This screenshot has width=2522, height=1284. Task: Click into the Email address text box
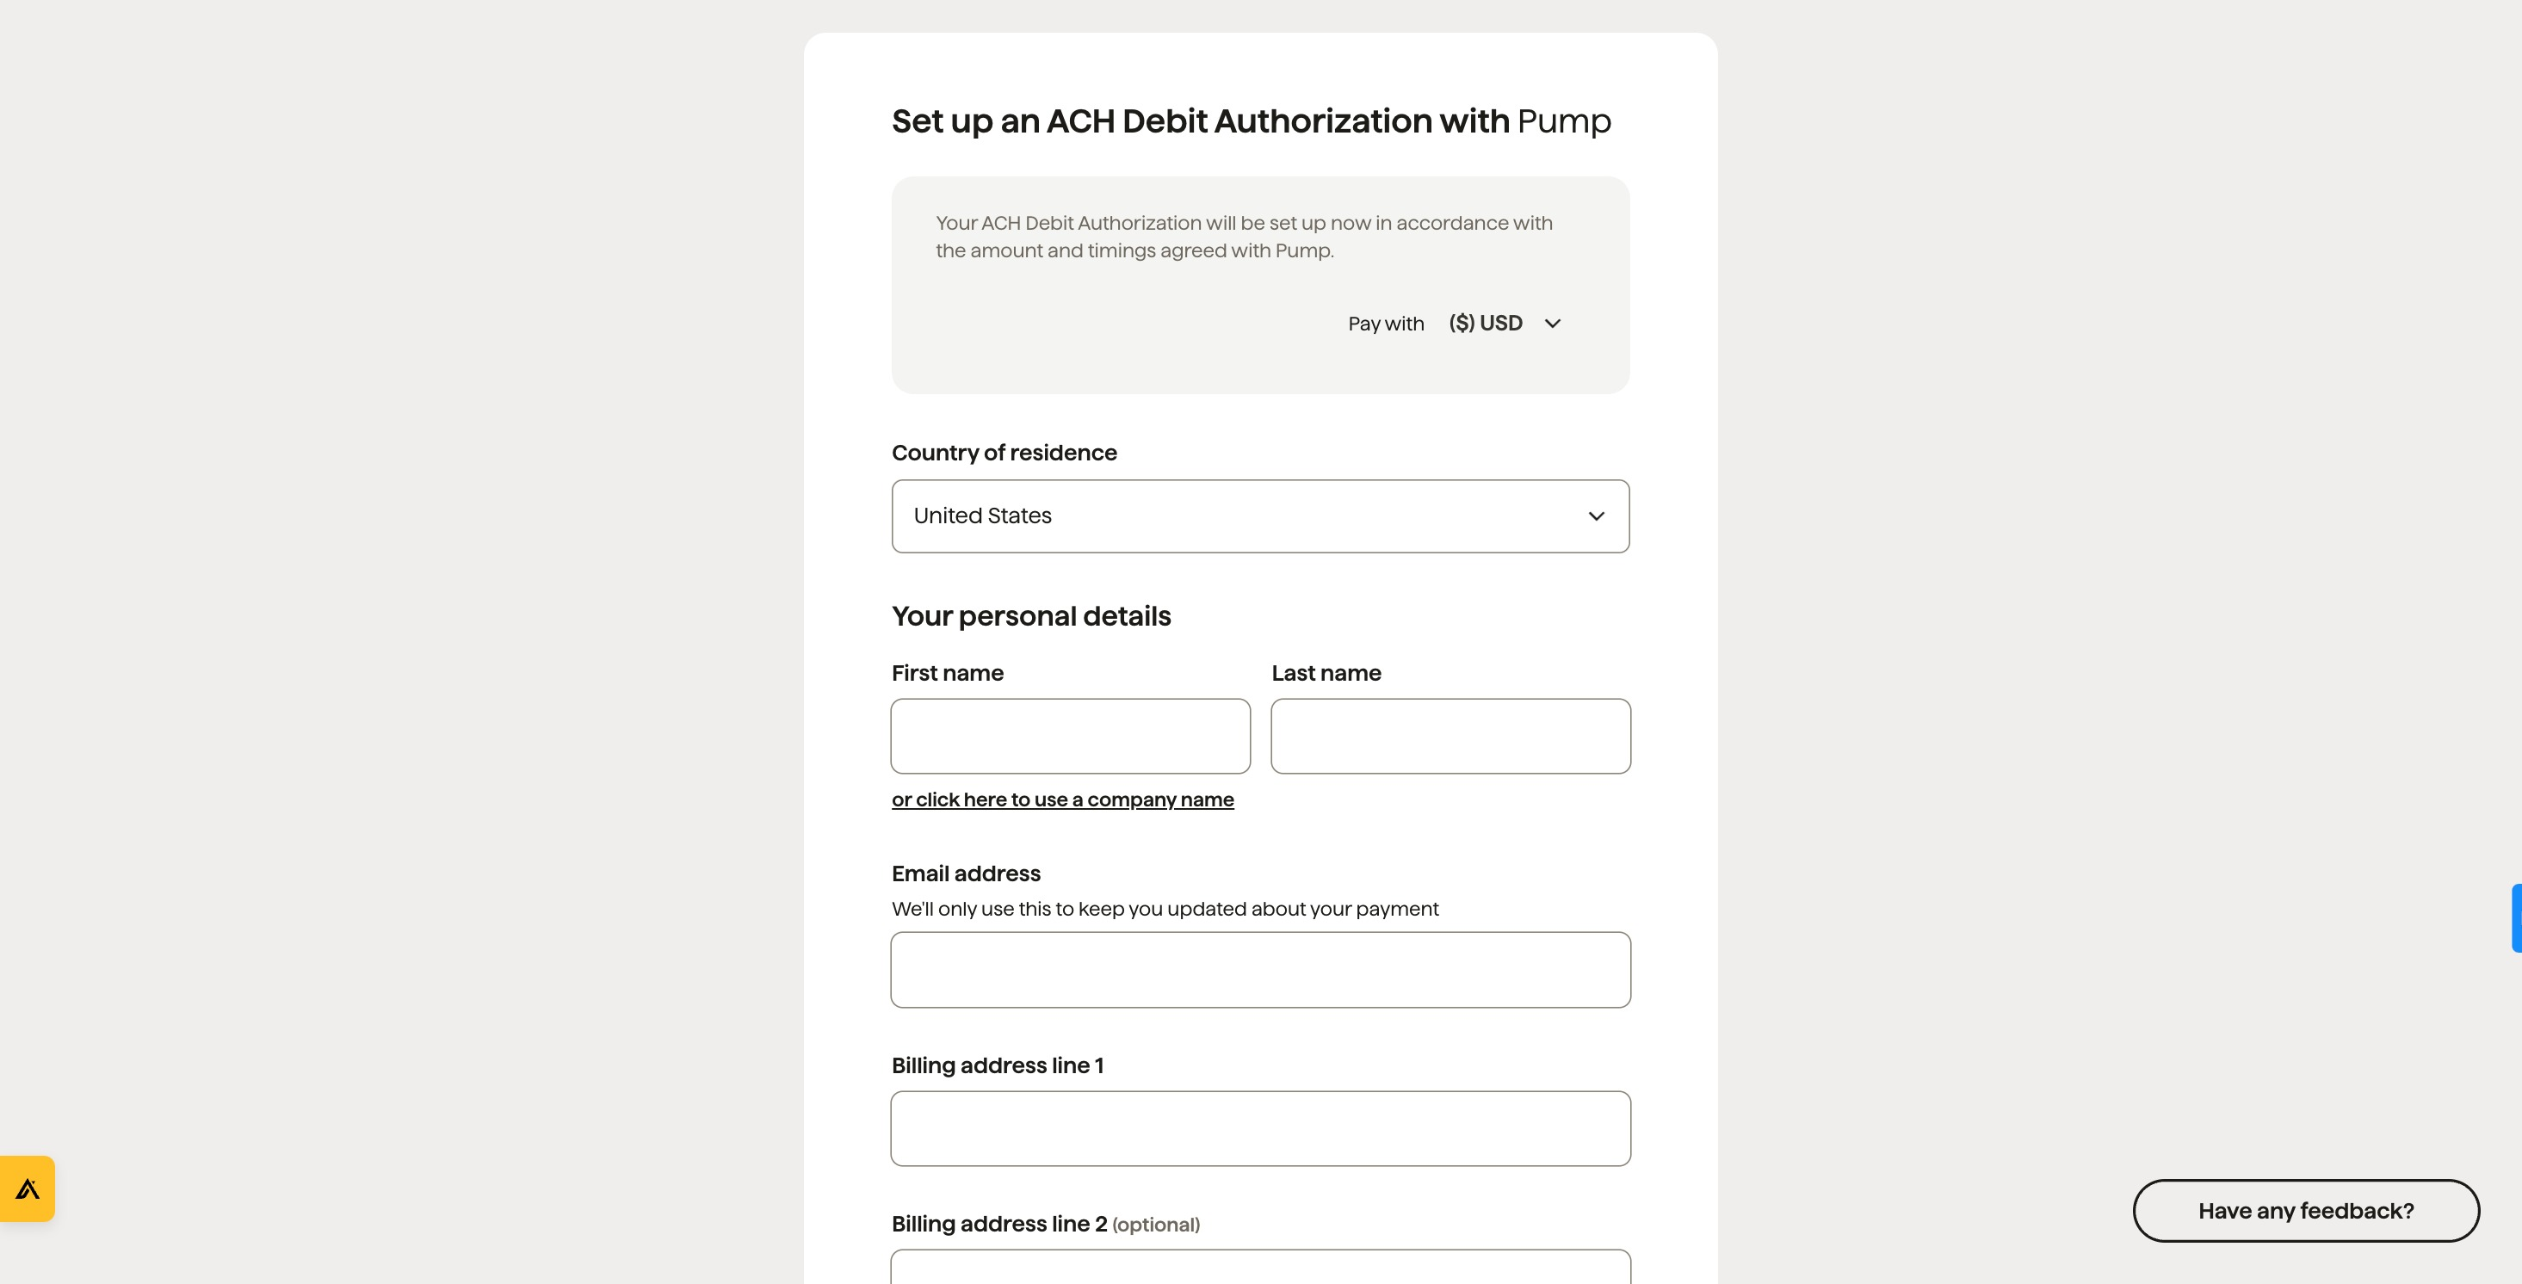pos(1260,970)
